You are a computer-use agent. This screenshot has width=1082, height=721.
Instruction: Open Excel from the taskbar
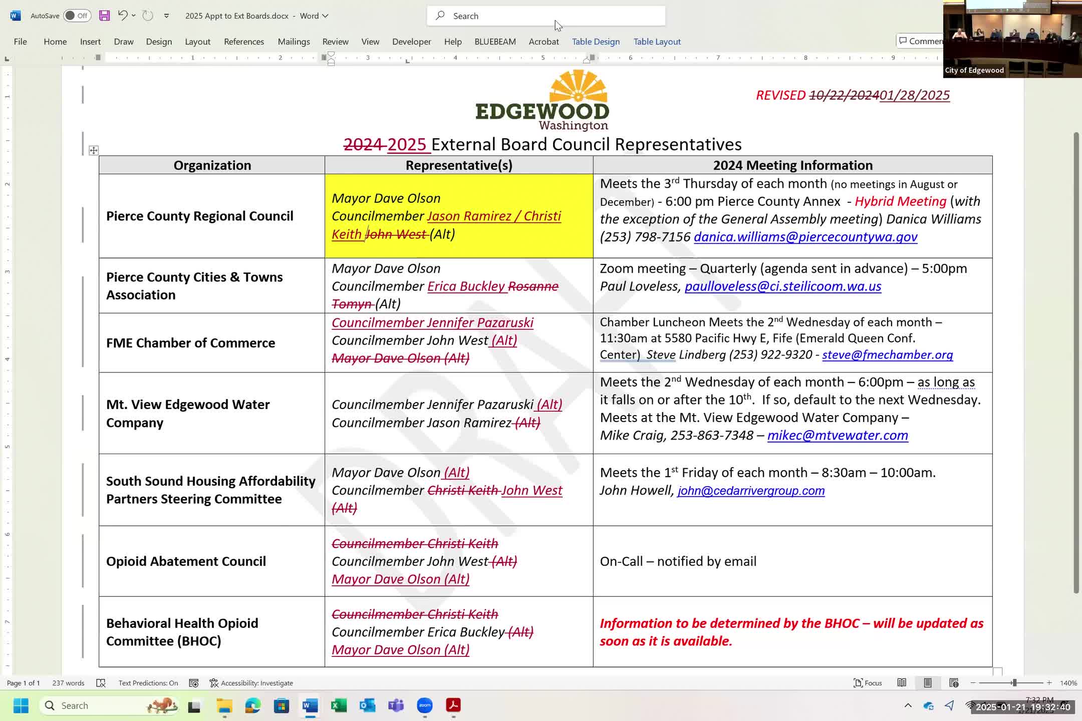tap(339, 705)
